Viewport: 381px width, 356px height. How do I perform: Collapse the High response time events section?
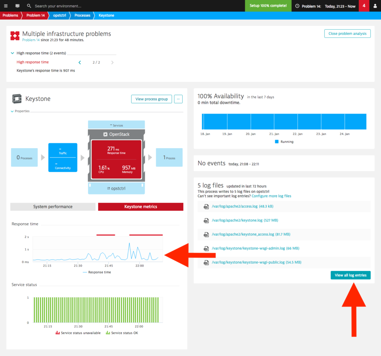coord(12,53)
